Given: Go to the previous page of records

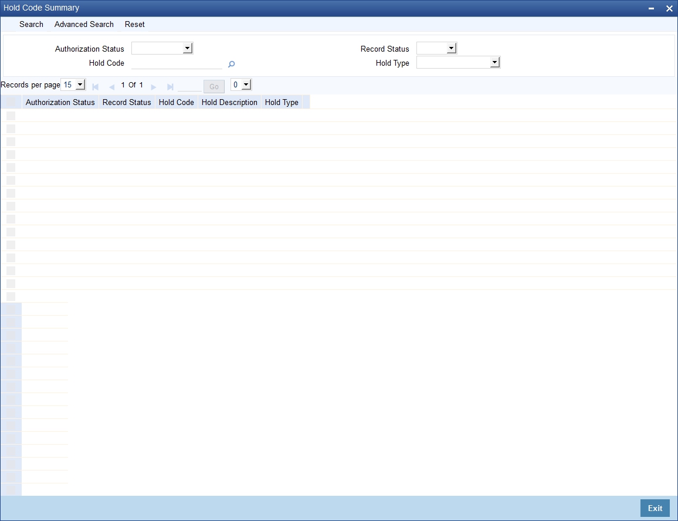Looking at the screenshot, I should click(x=111, y=87).
